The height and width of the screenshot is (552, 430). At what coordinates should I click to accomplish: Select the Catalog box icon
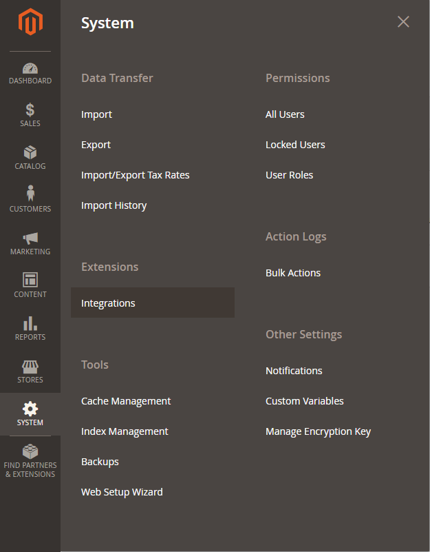(30, 152)
